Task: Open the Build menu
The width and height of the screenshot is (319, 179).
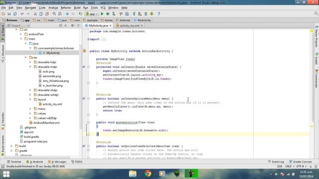Action: pyautogui.click(x=77, y=8)
